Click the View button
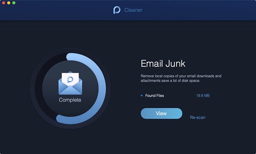 (x=161, y=113)
